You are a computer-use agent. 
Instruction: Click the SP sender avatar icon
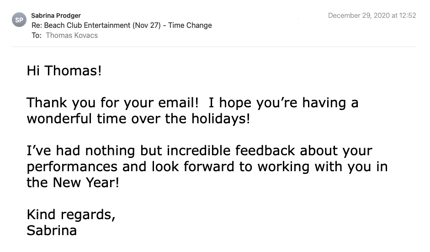[19, 20]
